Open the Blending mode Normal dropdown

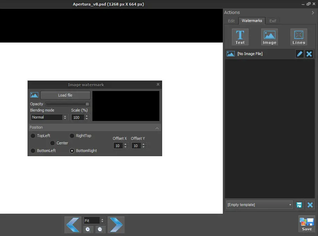coord(49,117)
